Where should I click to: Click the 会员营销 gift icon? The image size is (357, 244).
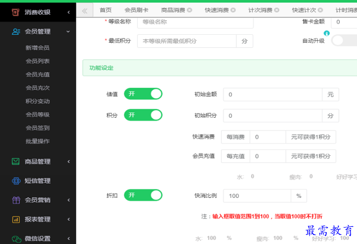pos(16,200)
